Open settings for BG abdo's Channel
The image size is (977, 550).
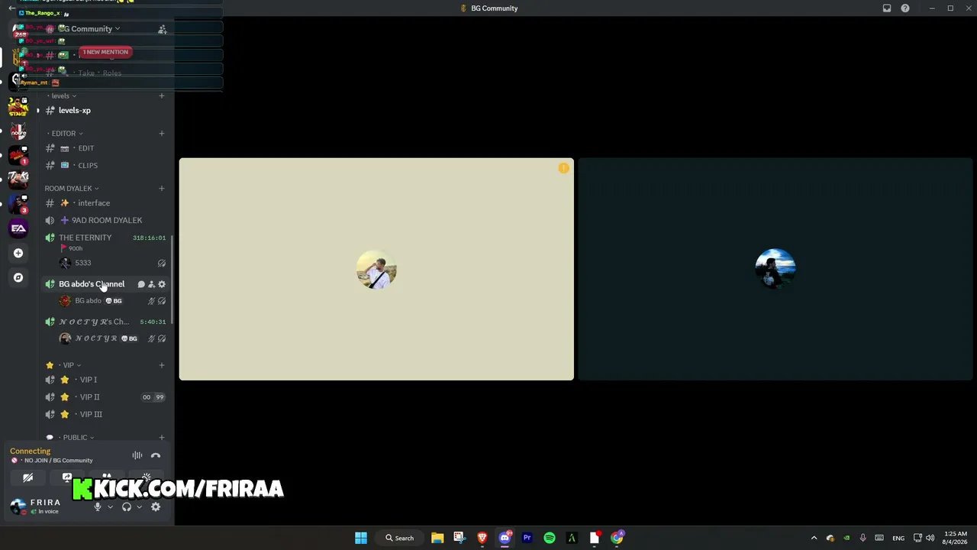162,284
